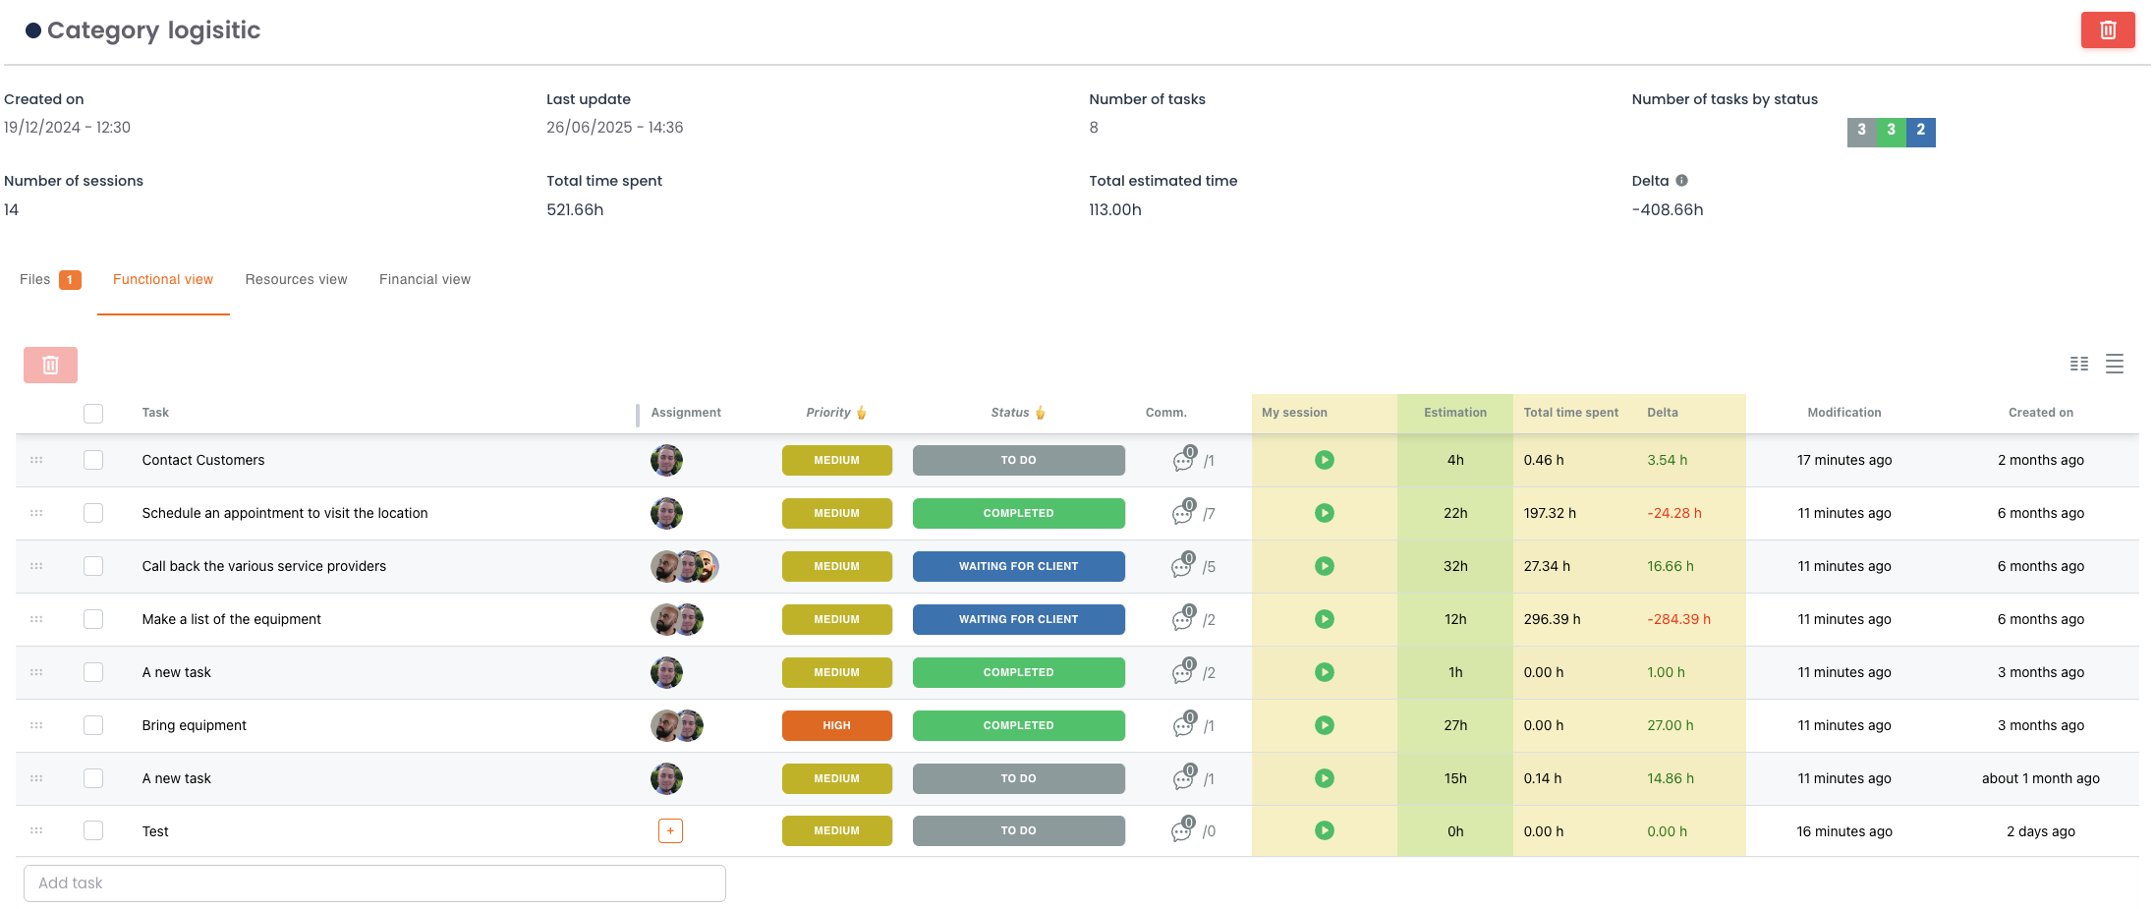
Task: Click the Add task input field
Action: point(374,883)
